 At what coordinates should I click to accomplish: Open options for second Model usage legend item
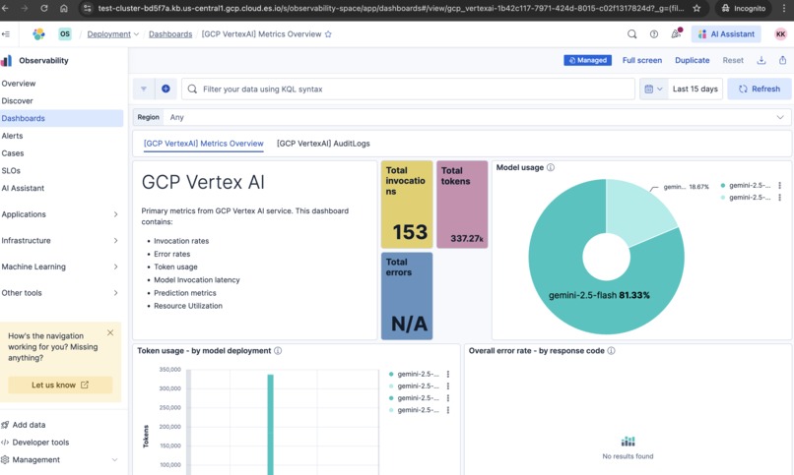(780, 198)
